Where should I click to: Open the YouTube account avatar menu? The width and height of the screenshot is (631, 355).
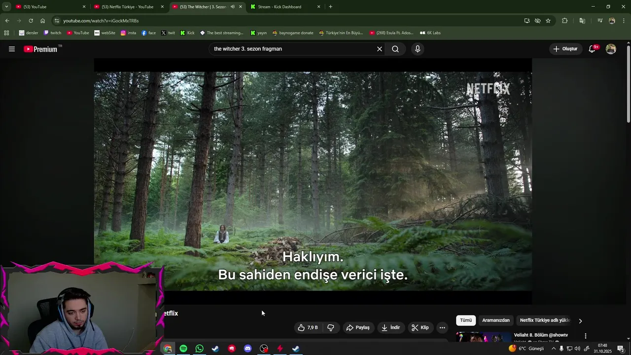[611, 49]
